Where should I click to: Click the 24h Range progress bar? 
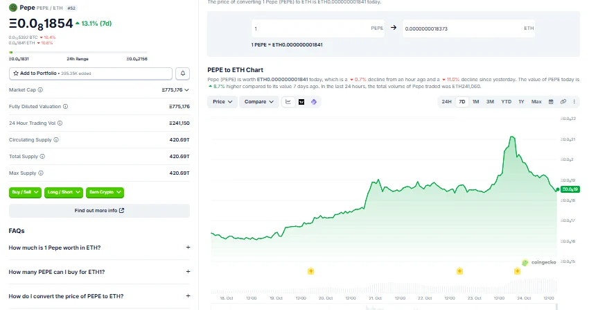click(x=78, y=52)
